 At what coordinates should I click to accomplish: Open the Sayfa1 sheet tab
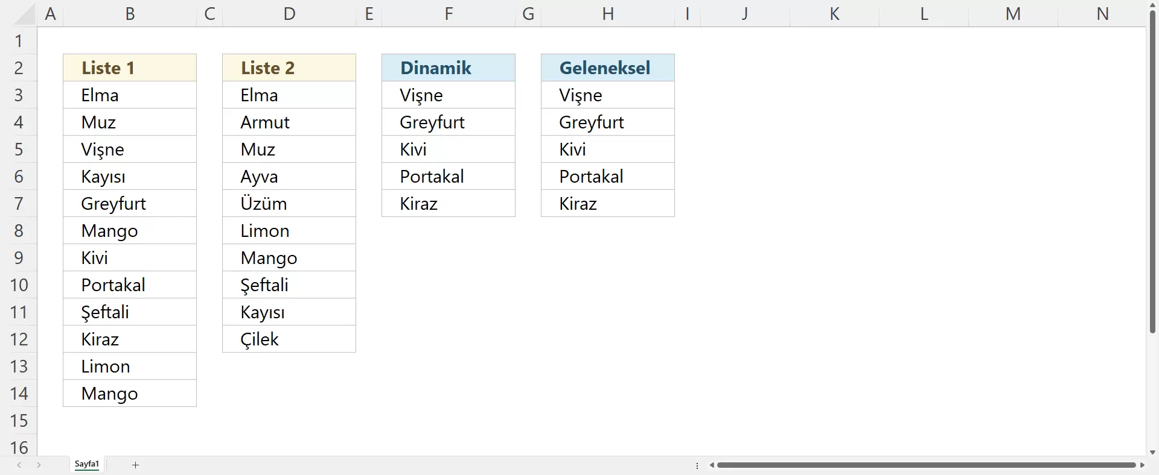[x=87, y=464]
